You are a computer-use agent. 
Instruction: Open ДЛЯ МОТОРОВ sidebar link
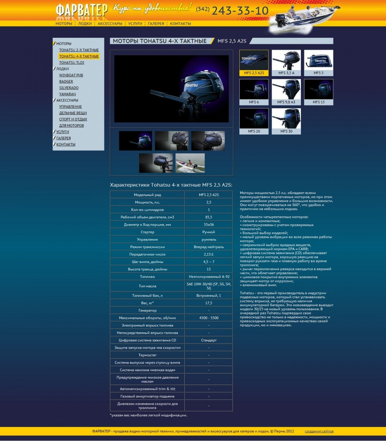pyautogui.click(x=71, y=125)
